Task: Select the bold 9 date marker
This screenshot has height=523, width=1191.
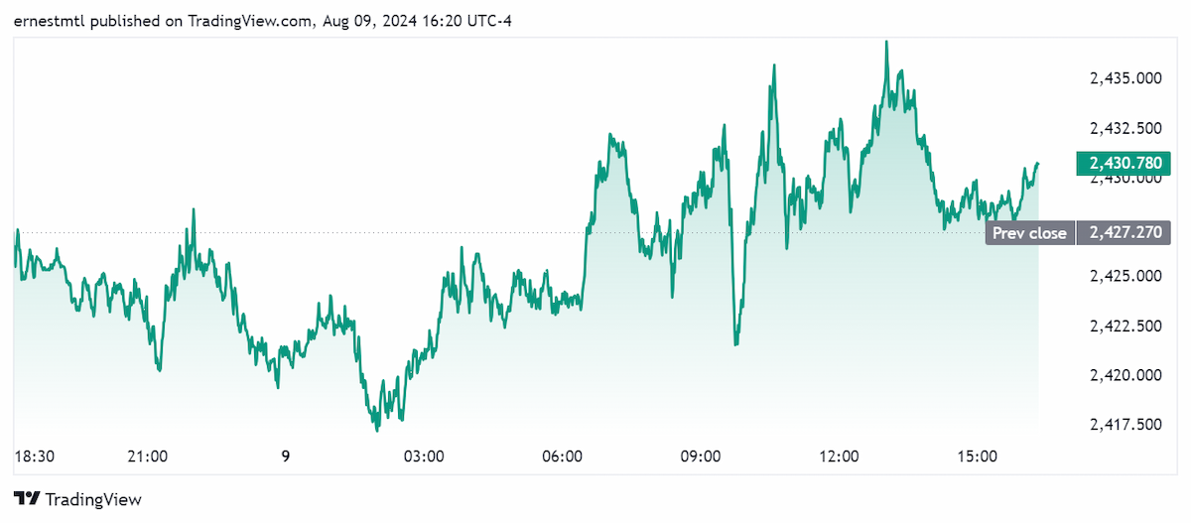Action: click(286, 457)
